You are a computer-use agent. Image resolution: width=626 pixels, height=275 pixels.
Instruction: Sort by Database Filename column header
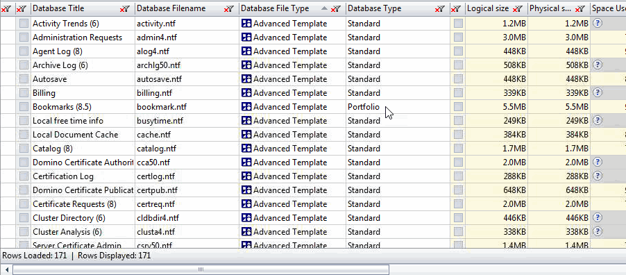pos(171,8)
